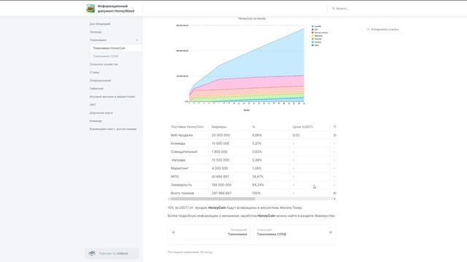Select the 'Всего токенов' row label

(x=182, y=194)
